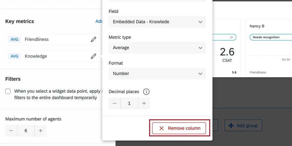This screenshot has width=292, height=146.
Task: Open the Format dropdown
Action: point(157,73)
